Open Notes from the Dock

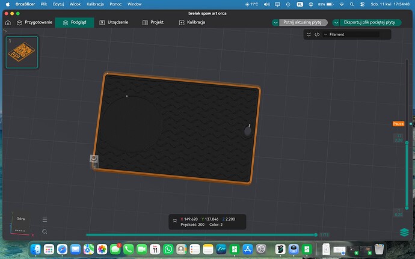pyautogui.click(x=207, y=249)
